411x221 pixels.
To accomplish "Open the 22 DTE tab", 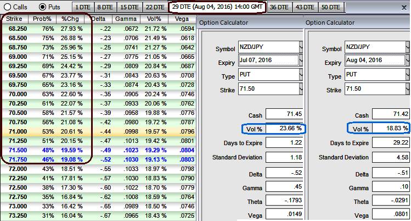I will pyautogui.click(x=154, y=7).
